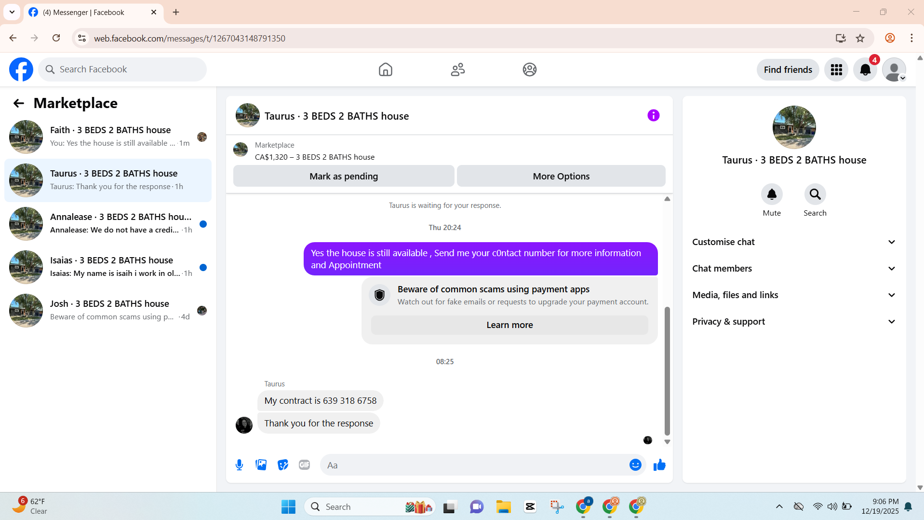Choose a GIF with the GIF icon

(x=304, y=465)
